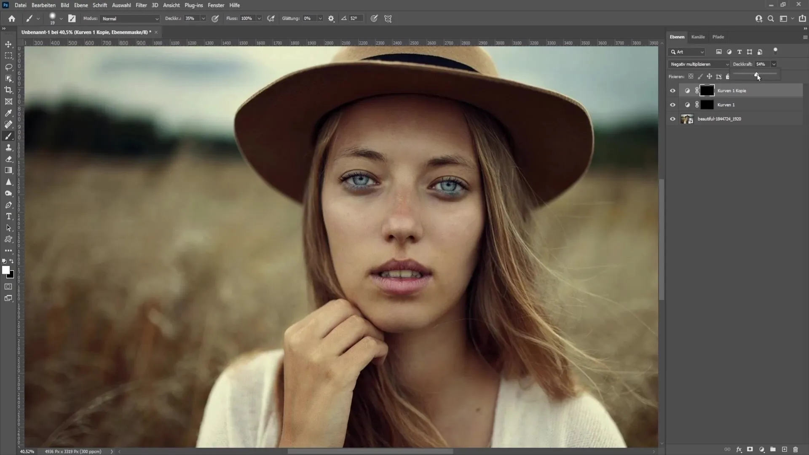This screenshot has width=809, height=455.
Task: Go to Home screen icon
Action: [x=12, y=19]
